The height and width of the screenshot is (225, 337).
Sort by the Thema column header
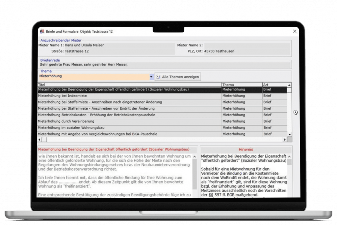click(242, 85)
